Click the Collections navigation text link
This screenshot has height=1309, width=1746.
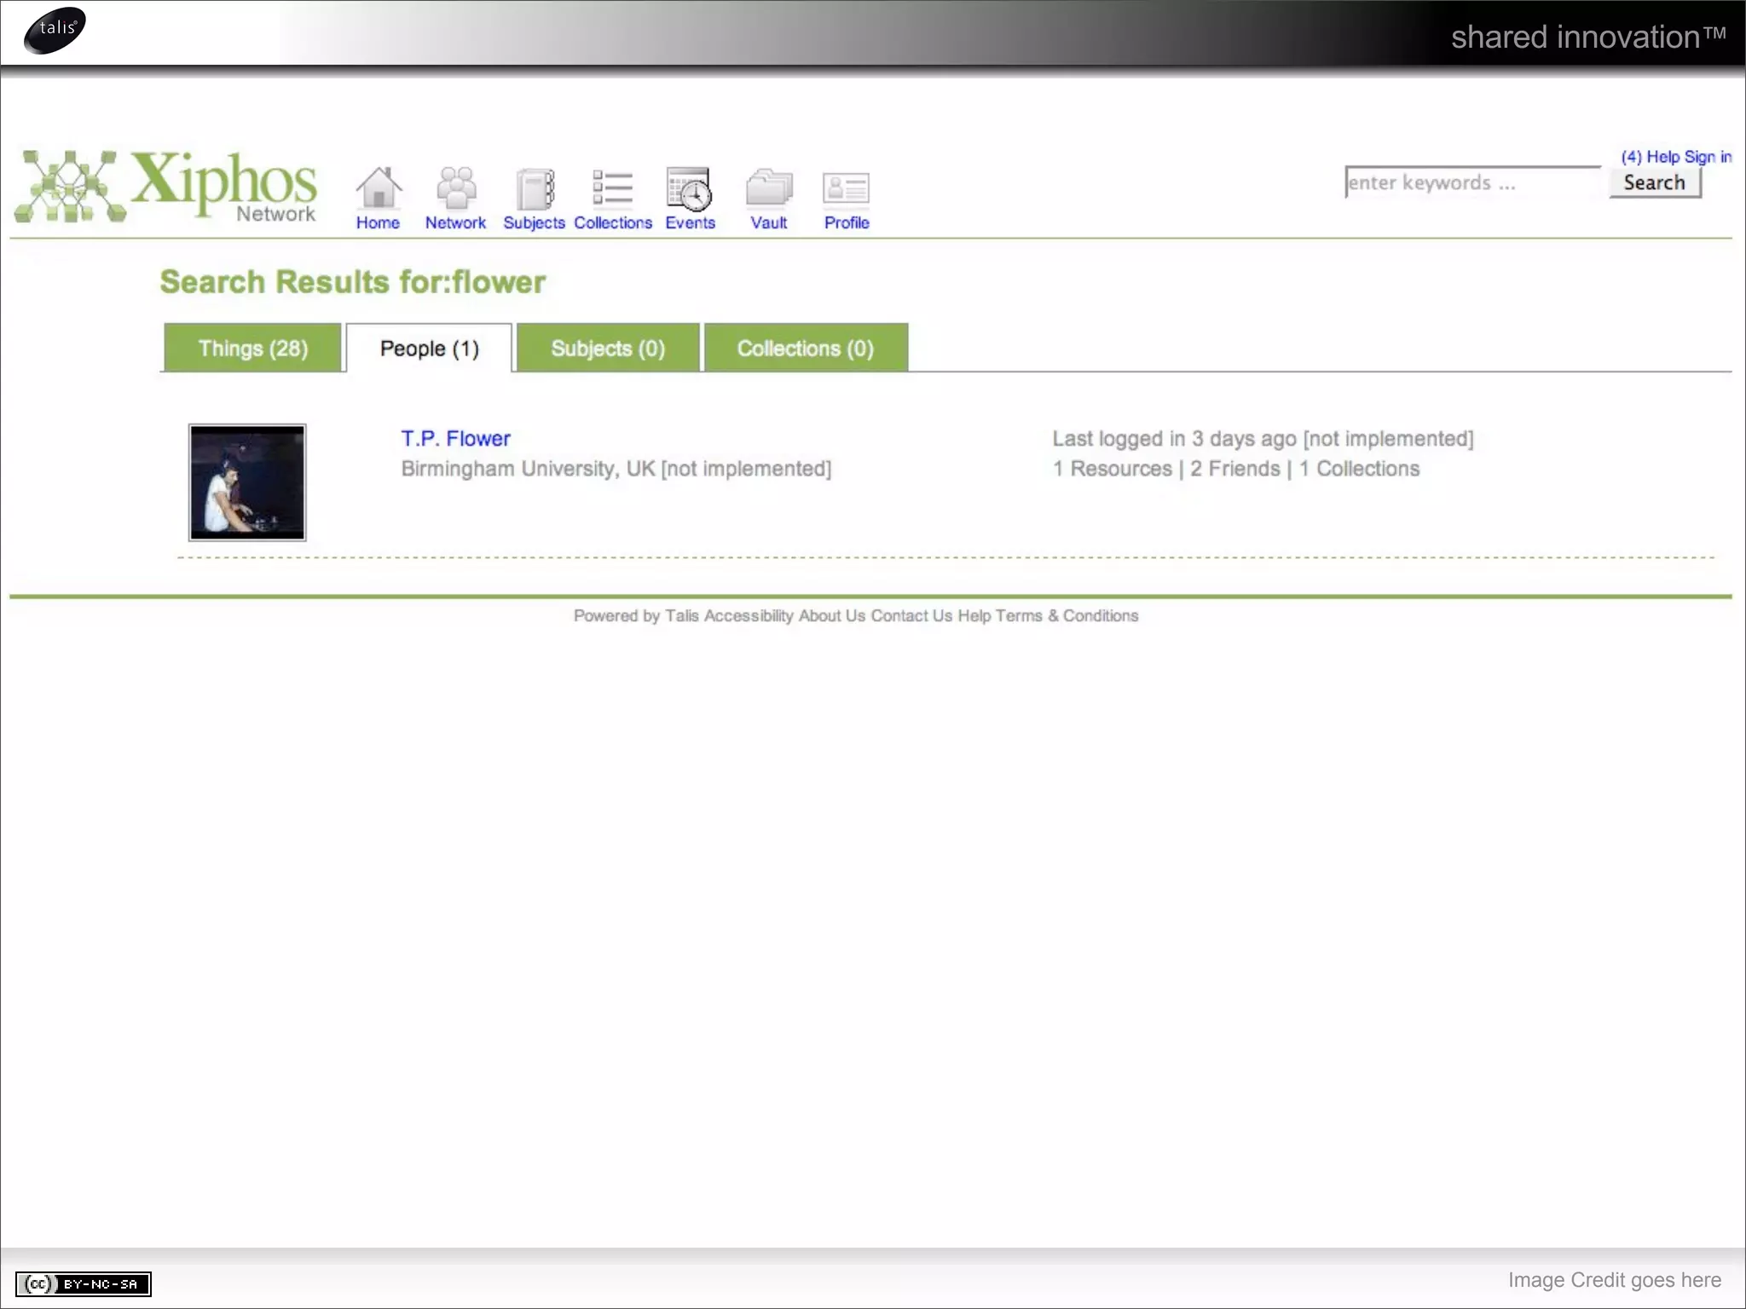pyautogui.click(x=613, y=222)
